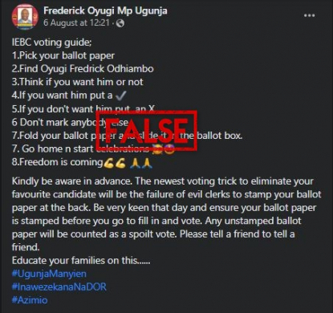Click the globe public audience icon
This screenshot has width=333, height=313.
click(x=120, y=23)
